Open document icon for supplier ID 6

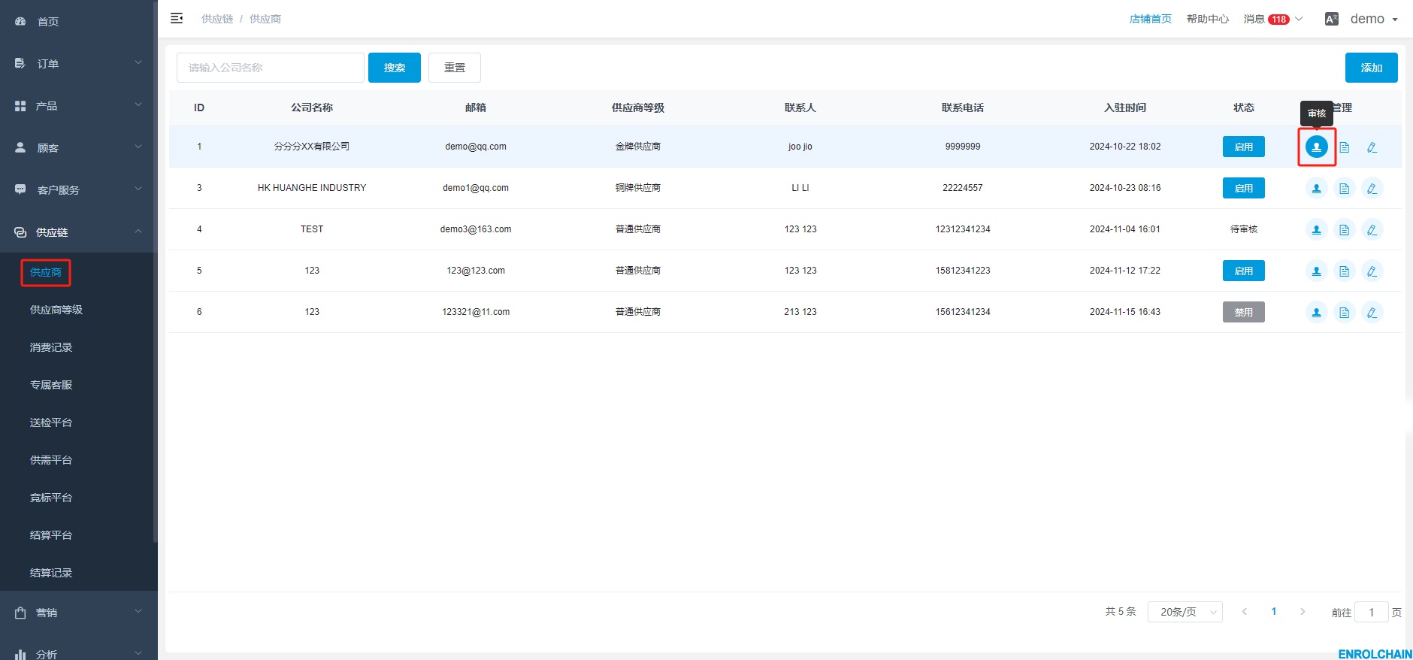[1344, 312]
